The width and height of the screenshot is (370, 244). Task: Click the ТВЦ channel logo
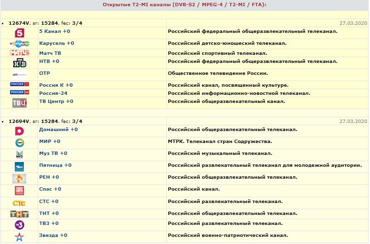(20, 103)
